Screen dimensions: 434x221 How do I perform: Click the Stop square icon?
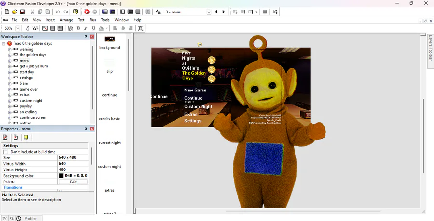point(265,12)
